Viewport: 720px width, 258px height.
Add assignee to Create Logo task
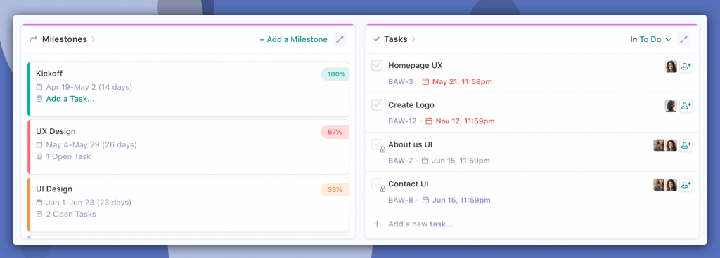pyautogui.click(x=686, y=106)
